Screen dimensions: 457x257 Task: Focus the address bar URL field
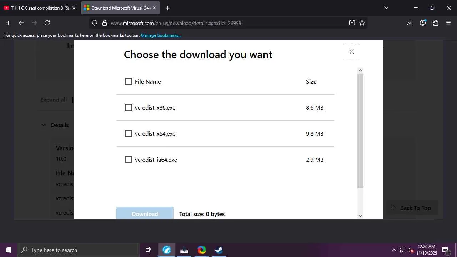click(227, 23)
